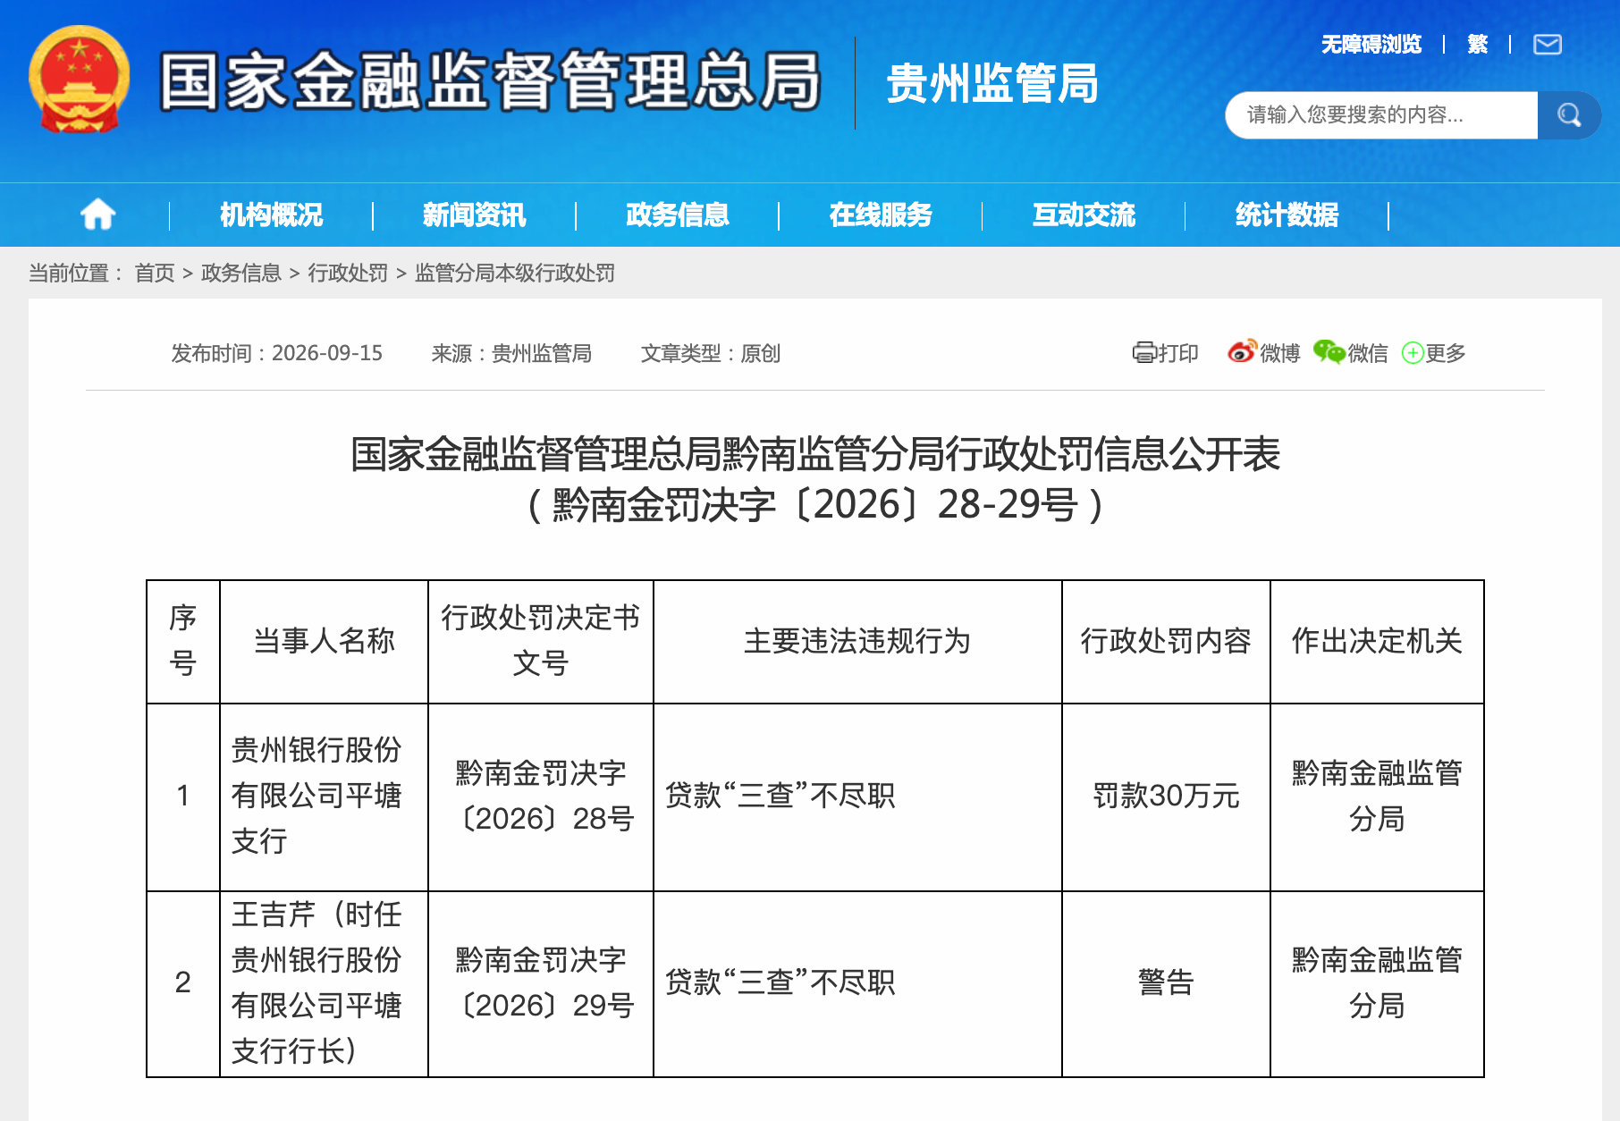Click the 黔南金罚决字〔2026〕28-29号 subtitle
This screenshot has height=1121, width=1620.
click(815, 505)
